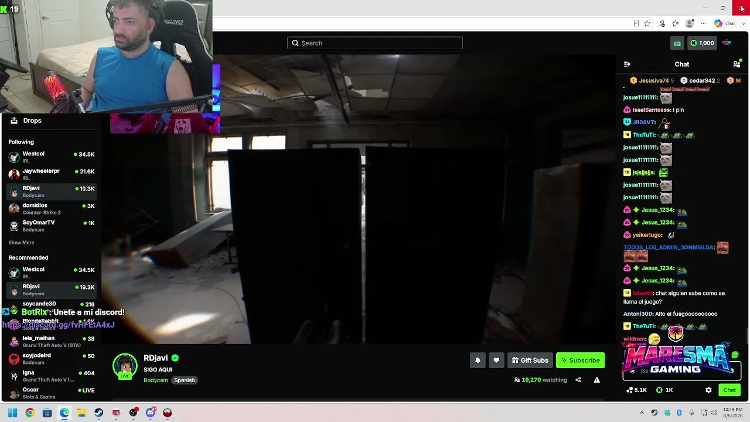Image resolution: width=750 pixels, height=422 pixels.
Task: Open soyjodelrd Bodycam channel
Action: click(x=51, y=358)
